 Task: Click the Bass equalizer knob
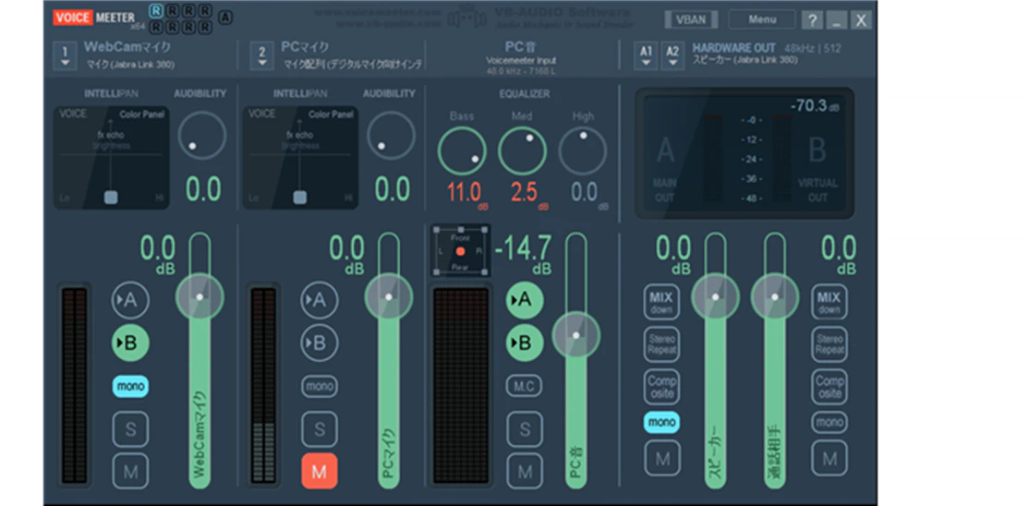tap(463, 151)
